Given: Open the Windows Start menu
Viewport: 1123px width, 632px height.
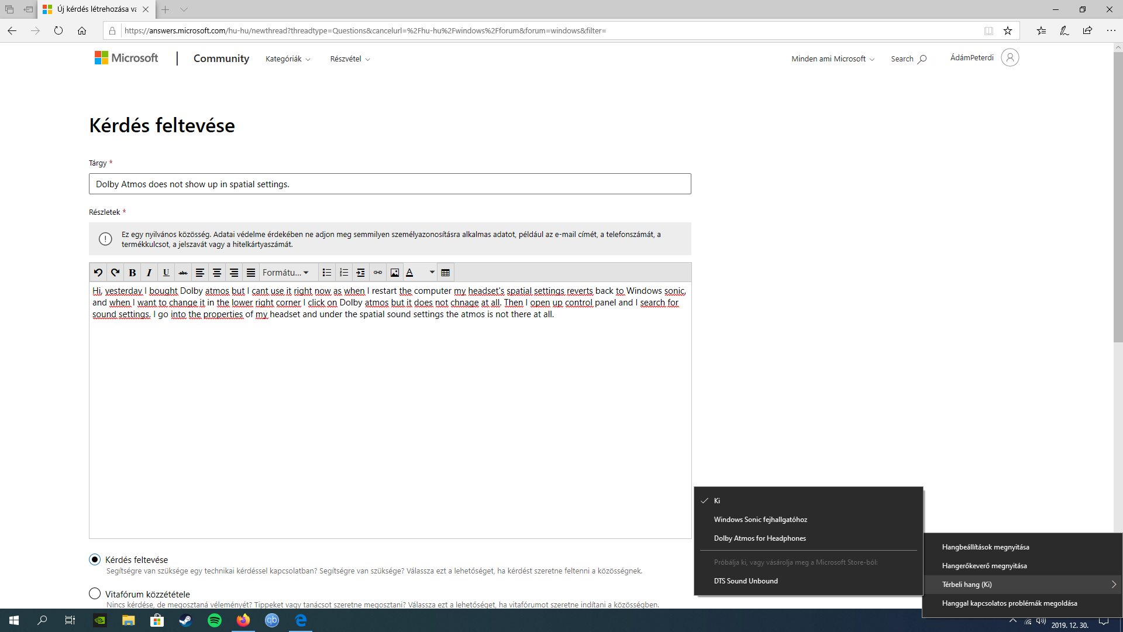Looking at the screenshot, I should pos(14,620).
